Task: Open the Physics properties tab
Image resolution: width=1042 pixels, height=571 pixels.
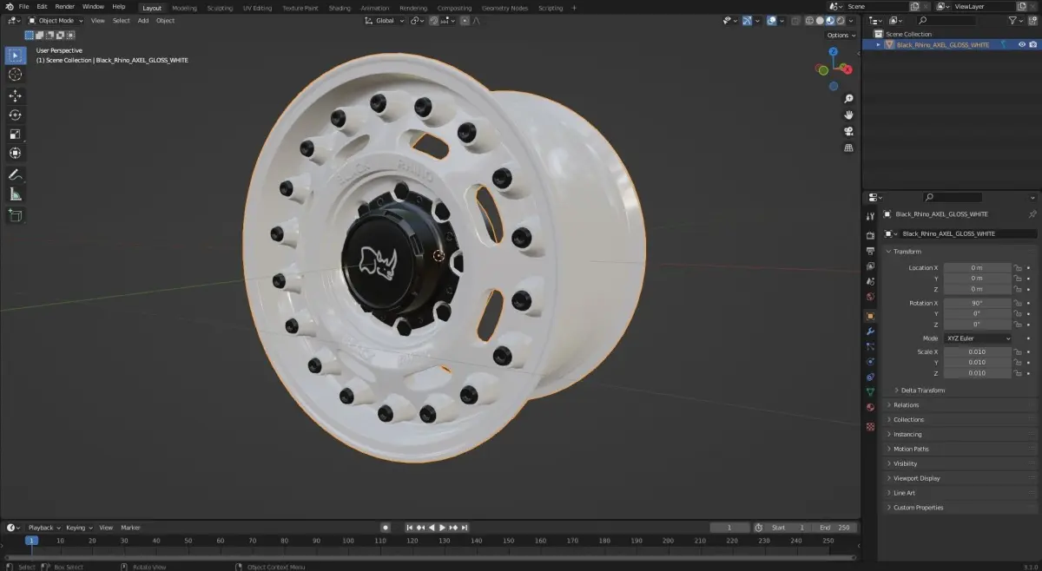Action: [870, 362]
